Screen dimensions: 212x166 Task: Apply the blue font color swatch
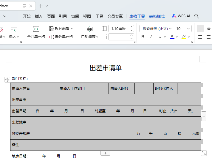point(172,37)
